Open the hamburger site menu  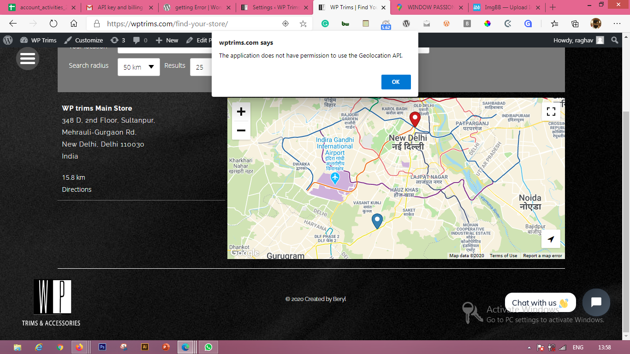(x=28, y=59)
